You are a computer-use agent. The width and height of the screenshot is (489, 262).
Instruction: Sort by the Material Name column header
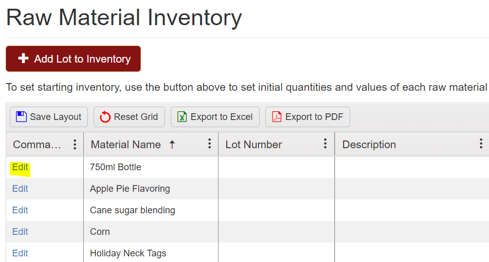pos(126,145)
